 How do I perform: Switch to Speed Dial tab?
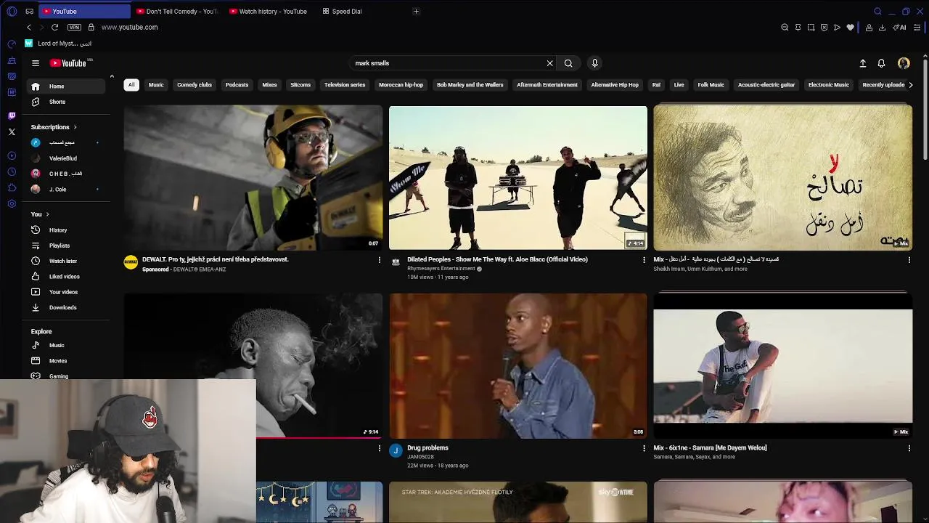click(x=342, y=12)
